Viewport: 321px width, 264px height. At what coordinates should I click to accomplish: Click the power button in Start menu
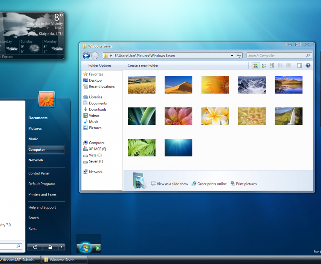35,247
